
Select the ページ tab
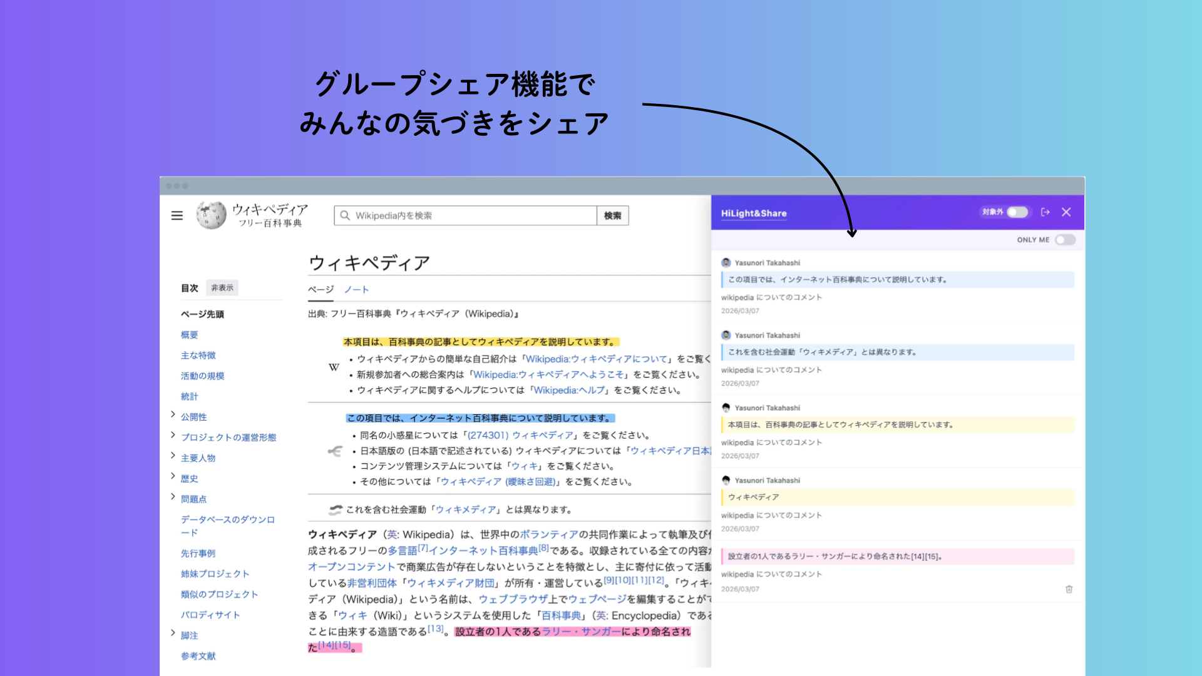(321, 289)
